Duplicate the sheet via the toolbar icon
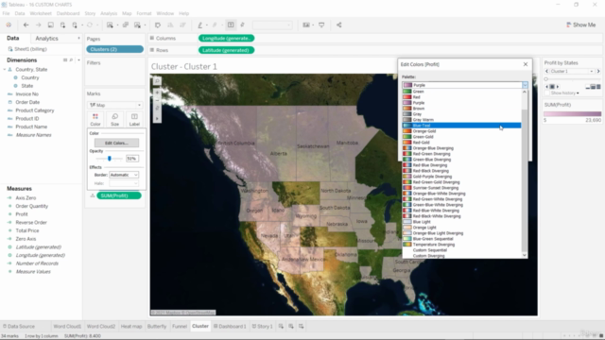The height and width of the screenshot is (340, 605). (126, 25)
